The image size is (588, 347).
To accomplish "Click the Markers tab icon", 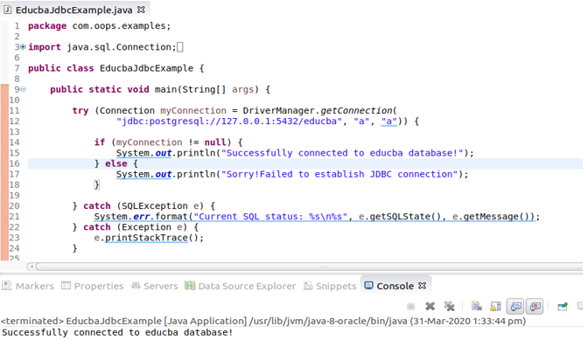I will pos(7,286).
